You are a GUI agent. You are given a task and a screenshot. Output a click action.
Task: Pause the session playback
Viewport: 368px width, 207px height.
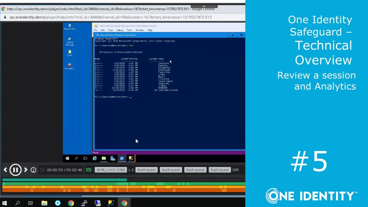tap(16, 170)
